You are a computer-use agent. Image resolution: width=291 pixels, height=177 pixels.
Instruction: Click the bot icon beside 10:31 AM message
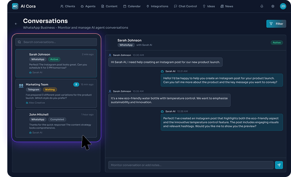162,71
